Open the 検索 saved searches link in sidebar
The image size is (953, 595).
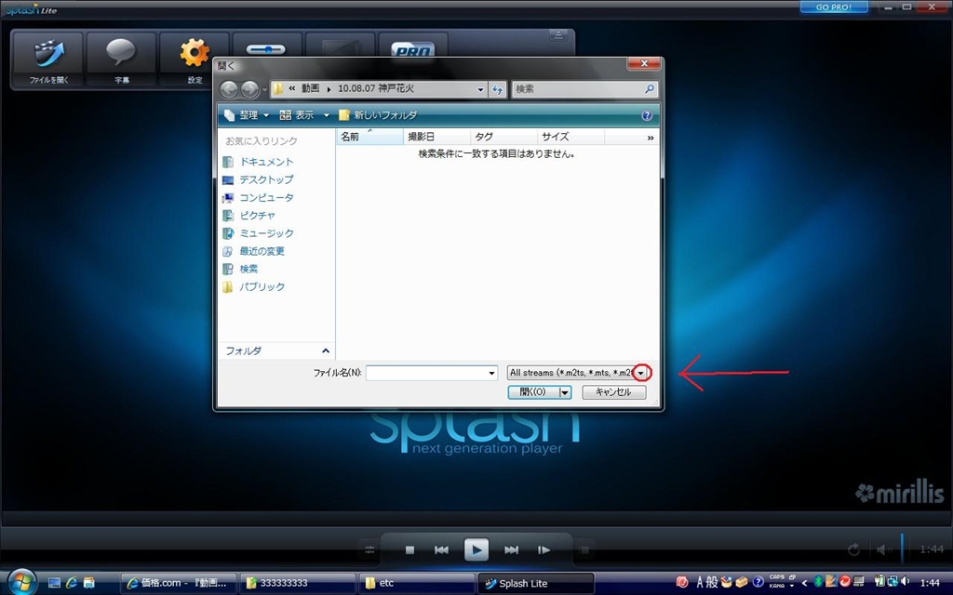tap(241, 269)
